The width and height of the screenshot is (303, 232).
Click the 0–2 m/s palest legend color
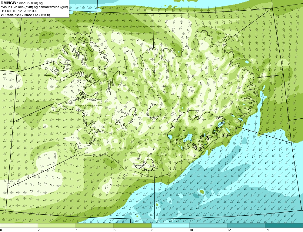point(19,225)
